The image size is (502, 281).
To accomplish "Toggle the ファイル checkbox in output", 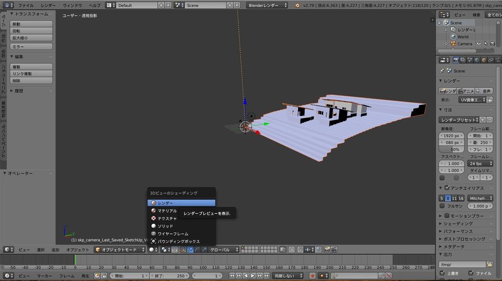I will [471, 273].
